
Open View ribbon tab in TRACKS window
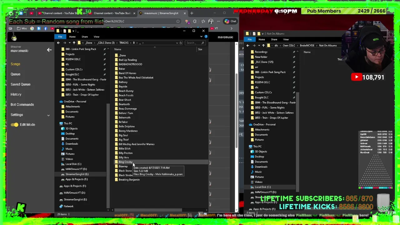[x=97, y=37]
